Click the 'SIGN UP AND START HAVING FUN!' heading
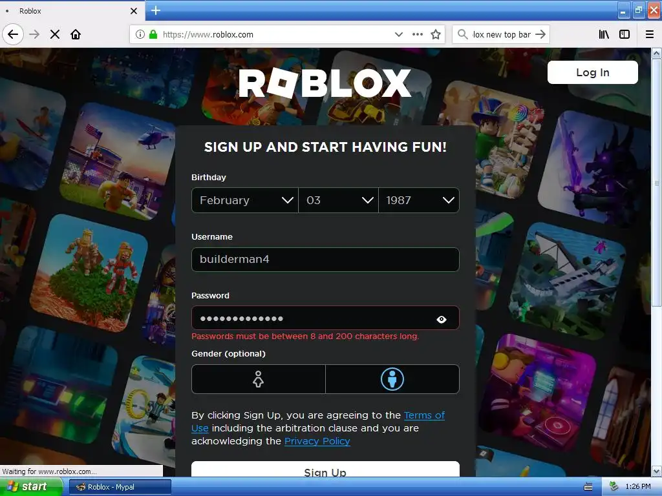Screen dimensions: 662x496 click(325, 147)
